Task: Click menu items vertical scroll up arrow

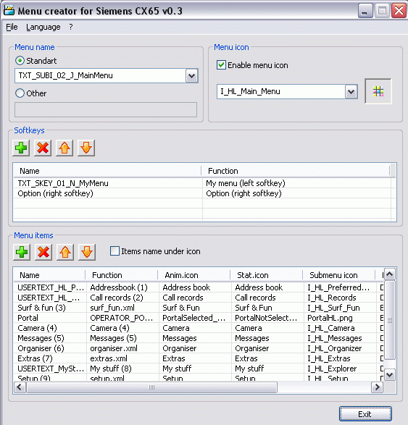Action: (390, 274)
